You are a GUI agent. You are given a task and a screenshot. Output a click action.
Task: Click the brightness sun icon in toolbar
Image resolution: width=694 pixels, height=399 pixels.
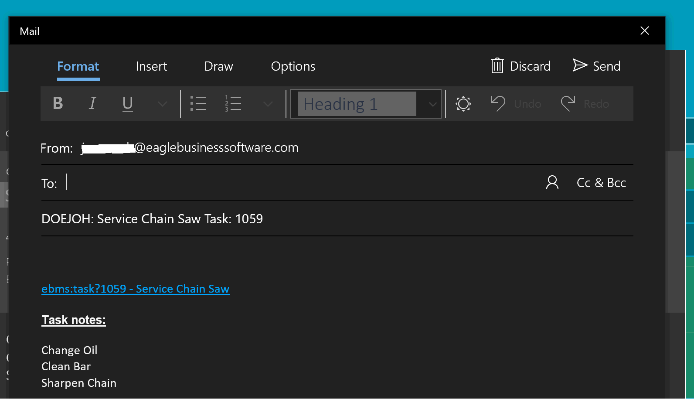coord(463,104)
